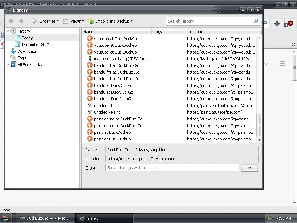Click the Location field with duckduckgo URL
This screenshot has height=223, width=297.
[182, 159]
